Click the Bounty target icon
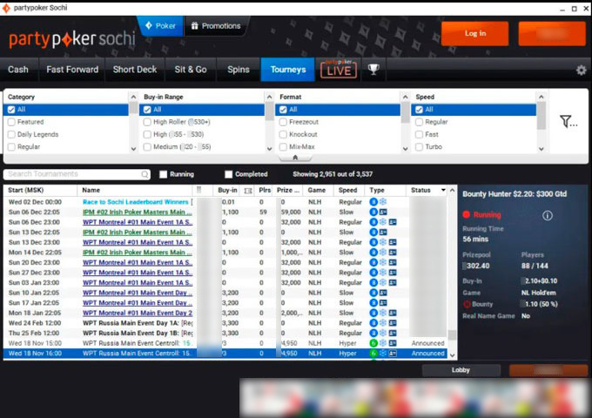This screenshot has height=418, width=592. click(x=468, y=304)
